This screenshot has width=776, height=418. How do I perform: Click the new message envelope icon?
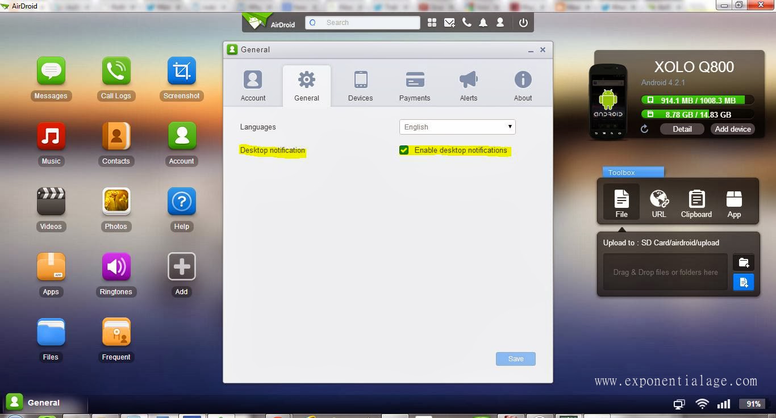point(449,23)
